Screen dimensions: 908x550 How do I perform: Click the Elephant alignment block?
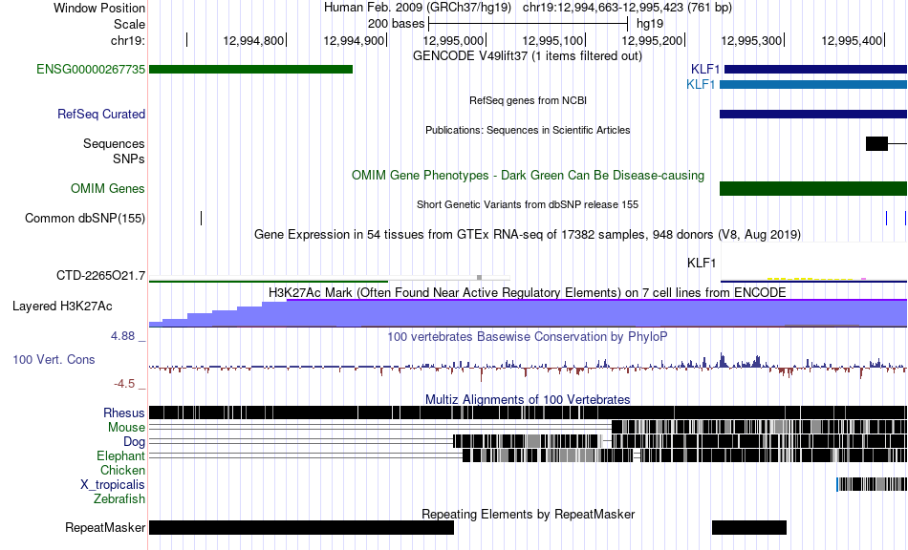684,455
